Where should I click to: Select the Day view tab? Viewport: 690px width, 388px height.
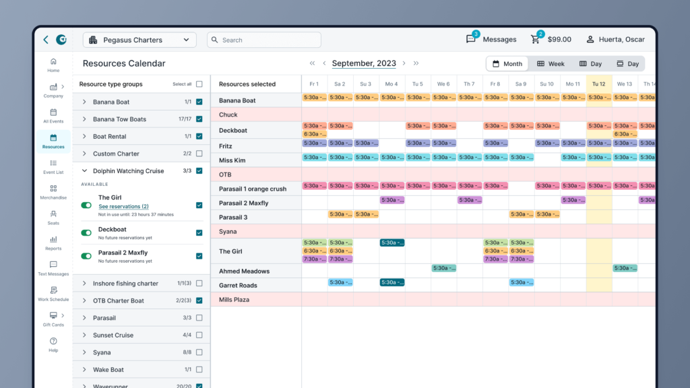point(590,63)
